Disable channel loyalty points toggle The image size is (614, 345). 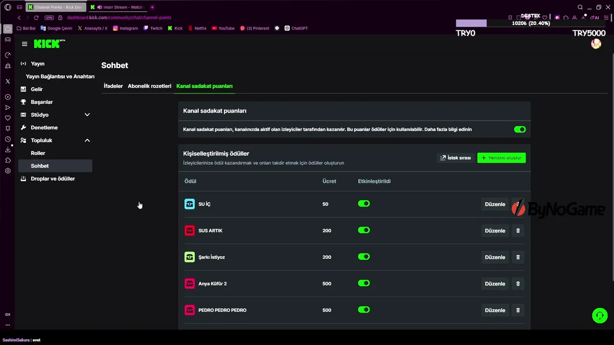click(x=520, y=129)
